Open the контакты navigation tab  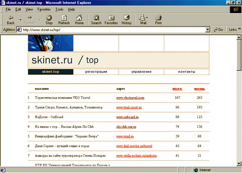(x=186, y=72)
